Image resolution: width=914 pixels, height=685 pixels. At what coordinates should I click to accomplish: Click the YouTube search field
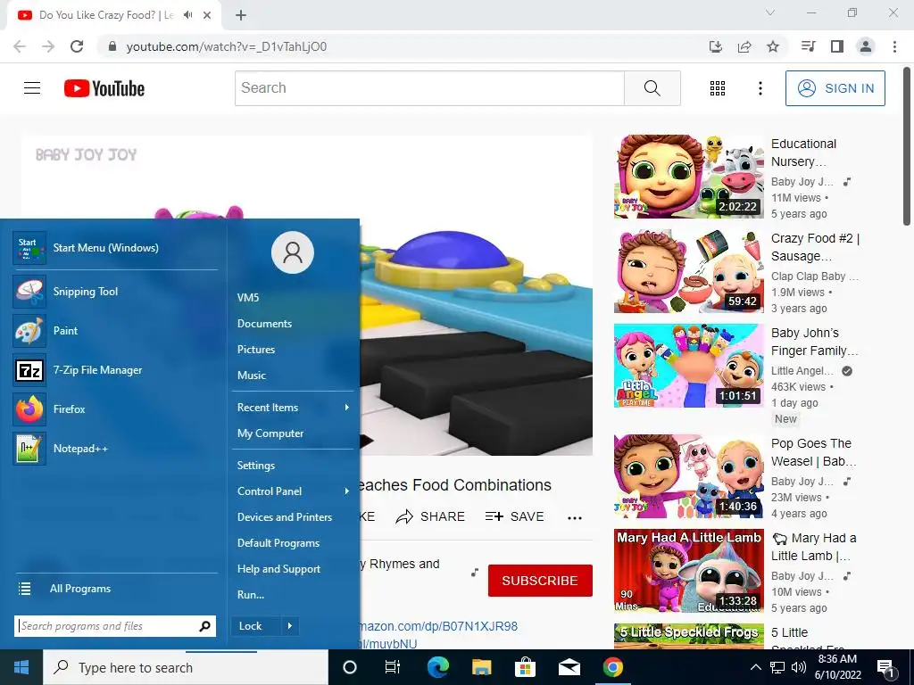[429, 88]
